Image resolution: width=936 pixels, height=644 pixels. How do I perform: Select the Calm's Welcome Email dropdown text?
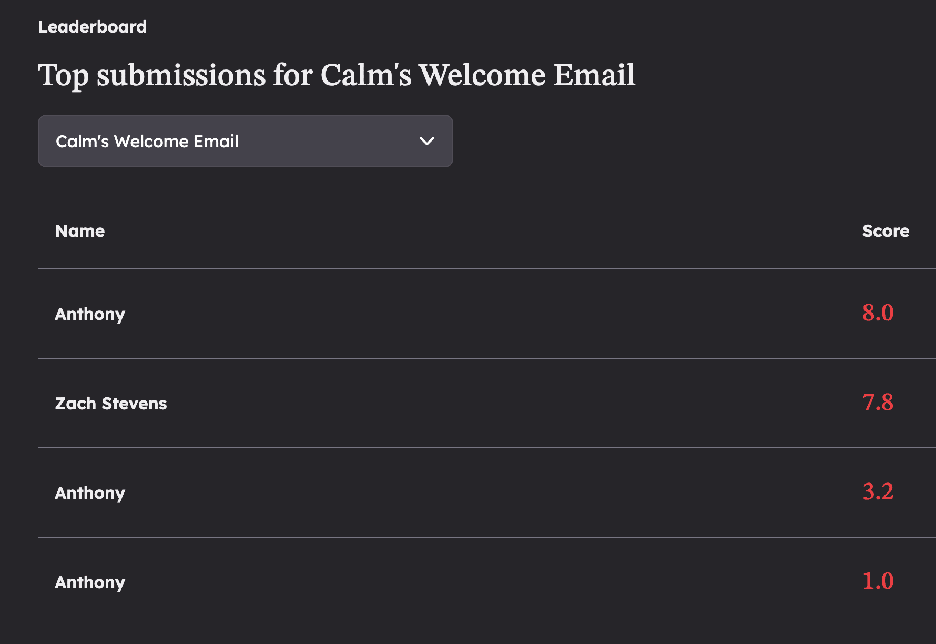pyautogui.click(x=147, y=142)
